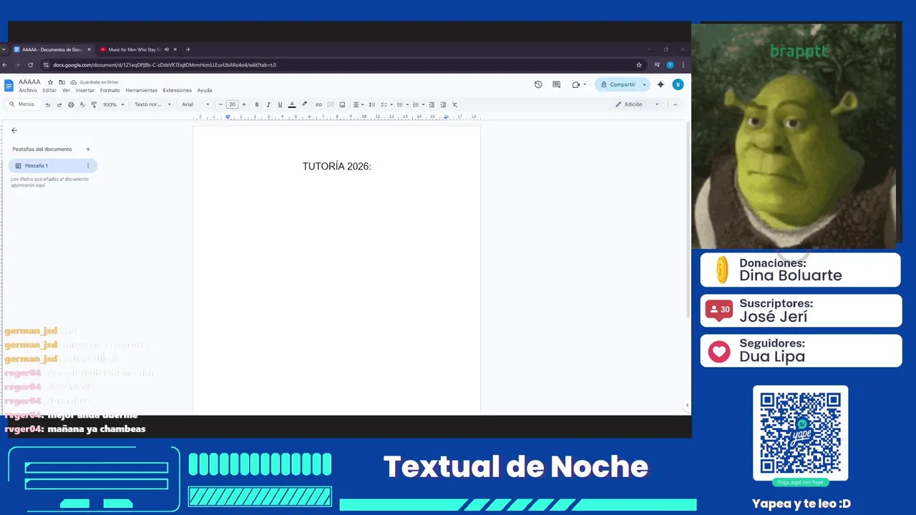
Task: Expand the bulleted list dropdown
Action: (x=407, y=104)
